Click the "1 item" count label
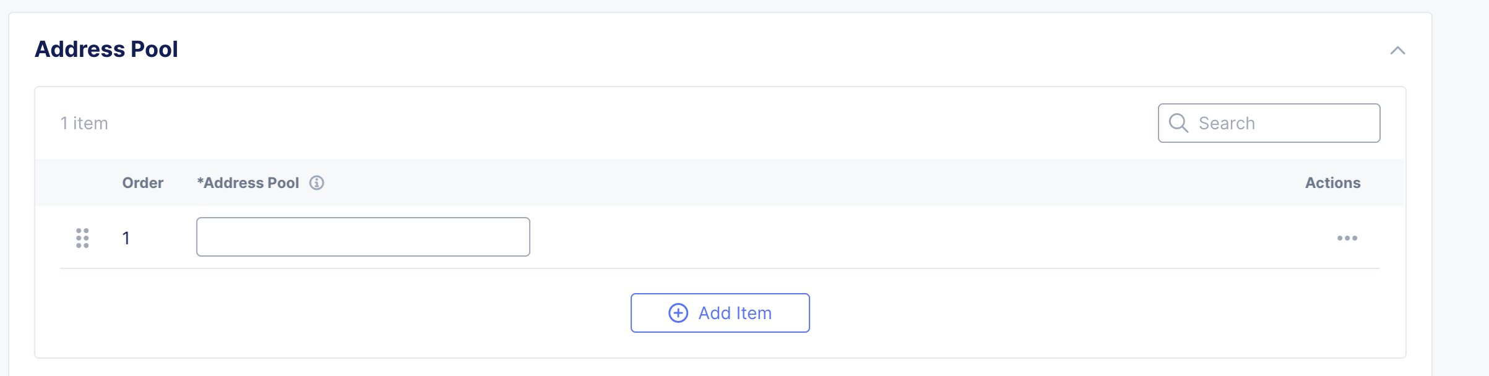The image size is (1489, 376). click(84, 124)
